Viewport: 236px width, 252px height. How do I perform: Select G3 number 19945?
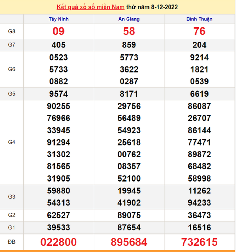pos(129,191)
